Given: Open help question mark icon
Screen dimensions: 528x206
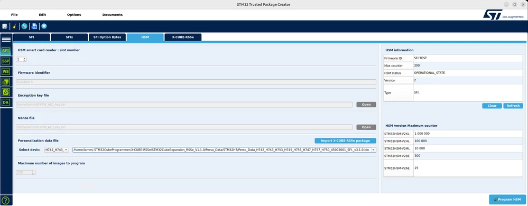Looking at the screenshot, I should pyautogui.click(x=6, y=200).
